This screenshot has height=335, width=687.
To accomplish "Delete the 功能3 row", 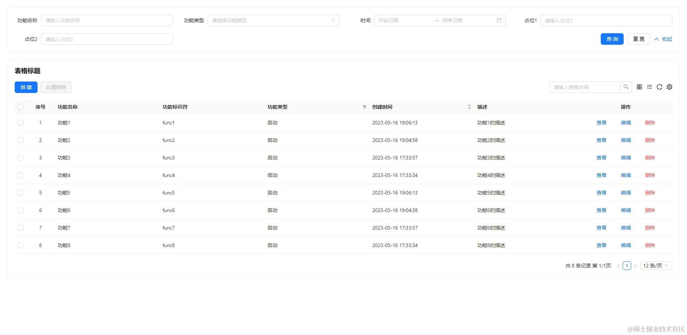I will click(x=650, y=158).
